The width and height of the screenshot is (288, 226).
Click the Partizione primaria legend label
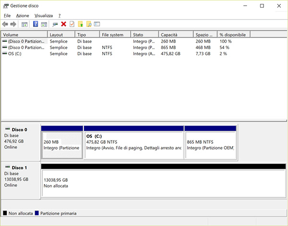(58, 213)
